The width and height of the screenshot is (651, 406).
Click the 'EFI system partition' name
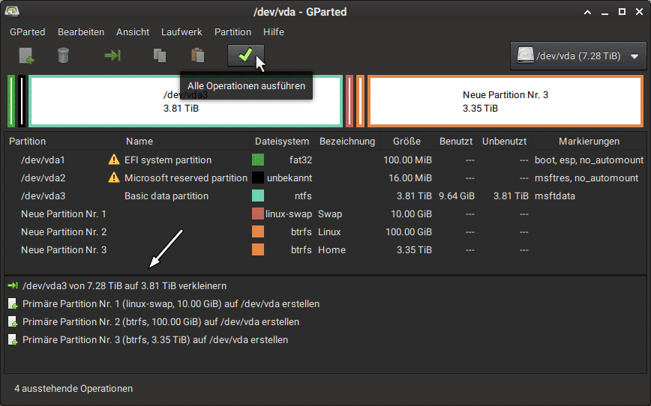click(x=168, y=160)
